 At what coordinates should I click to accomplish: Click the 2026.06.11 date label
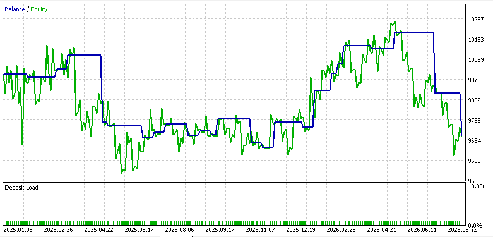(422, 230)
